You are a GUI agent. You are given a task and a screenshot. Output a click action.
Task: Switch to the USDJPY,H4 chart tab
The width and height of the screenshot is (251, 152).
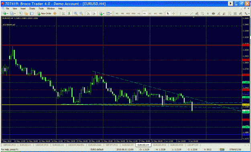pos(193,145)
